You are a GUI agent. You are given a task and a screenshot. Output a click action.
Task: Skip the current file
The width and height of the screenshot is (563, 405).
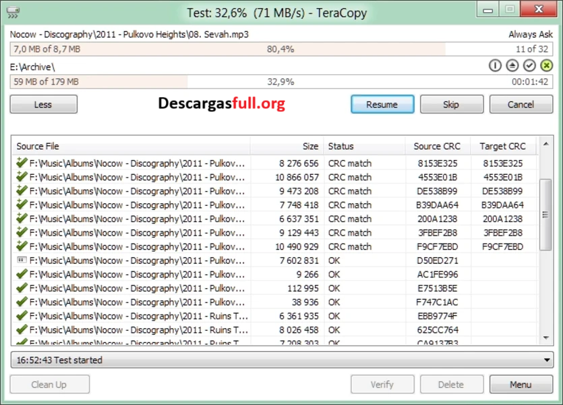pos(451,104)
